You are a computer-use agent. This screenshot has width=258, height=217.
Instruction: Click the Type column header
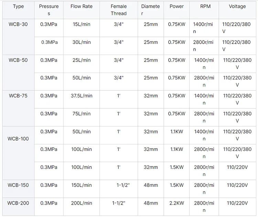coord(18,10)
